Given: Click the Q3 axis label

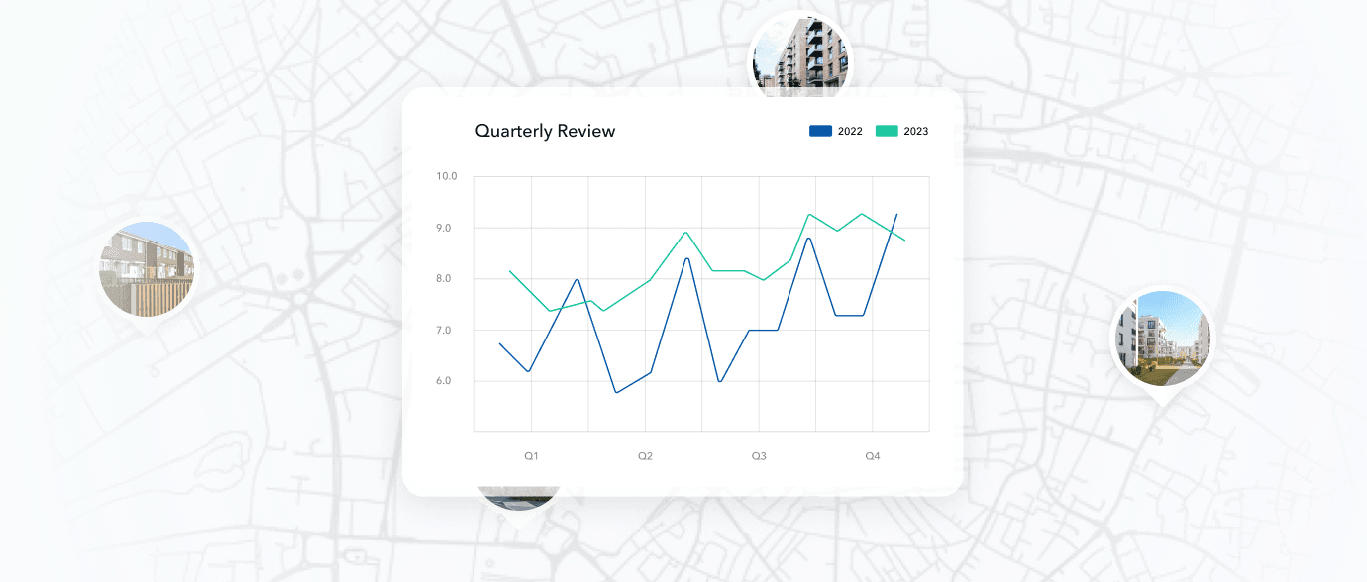Looking at the screenshot, I should [759, 456].
